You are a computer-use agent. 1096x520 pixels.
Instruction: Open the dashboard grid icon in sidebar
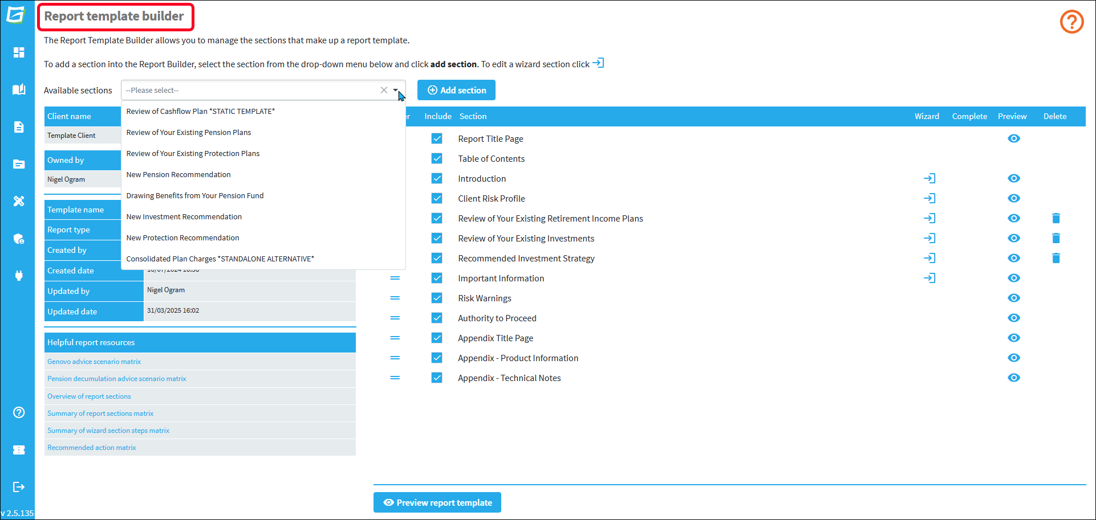click(19, 52)
